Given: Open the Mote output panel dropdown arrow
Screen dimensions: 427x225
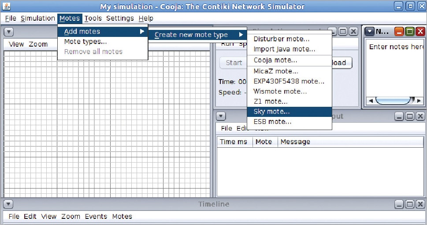Looking at the screenshot, I should [x=221, y=116].
